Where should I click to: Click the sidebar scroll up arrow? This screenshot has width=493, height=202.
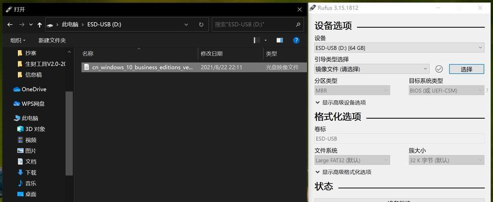tap(69, 52)
